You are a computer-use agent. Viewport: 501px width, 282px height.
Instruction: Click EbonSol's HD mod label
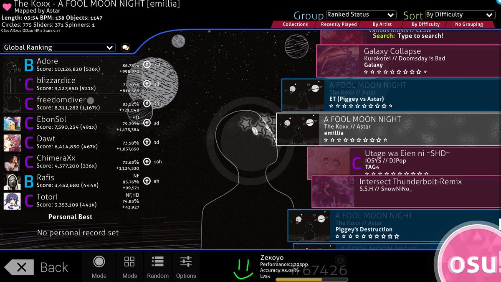[136, 117]
